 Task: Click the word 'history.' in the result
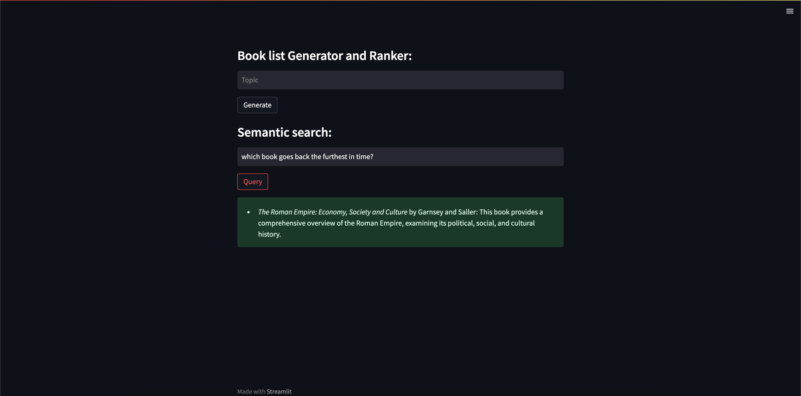coord(269,234)
